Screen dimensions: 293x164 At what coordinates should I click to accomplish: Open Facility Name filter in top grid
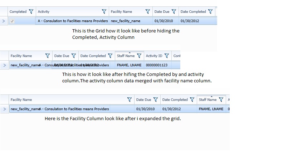[x=148, y=12]
